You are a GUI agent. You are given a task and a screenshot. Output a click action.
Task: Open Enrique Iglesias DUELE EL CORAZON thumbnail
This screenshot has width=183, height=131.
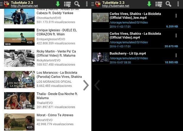click(x=19, y=37)
